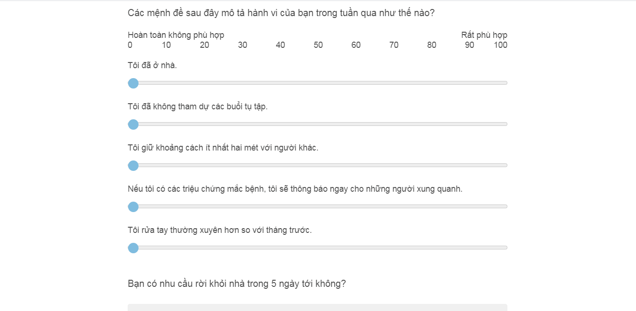Click the handle on the two-meter distance slider
636x311 pixels.
[133, 166]
